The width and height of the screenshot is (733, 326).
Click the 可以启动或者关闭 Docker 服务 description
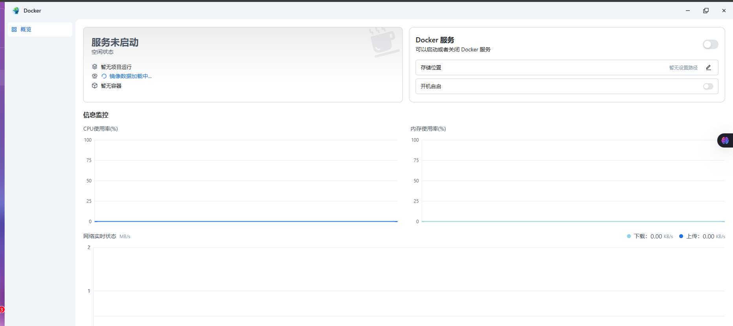click(453, 49)
